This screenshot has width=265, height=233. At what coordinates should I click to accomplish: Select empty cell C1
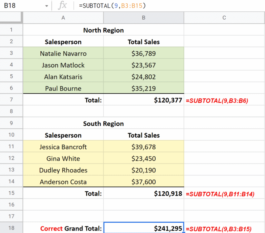[x=224, y=30]
